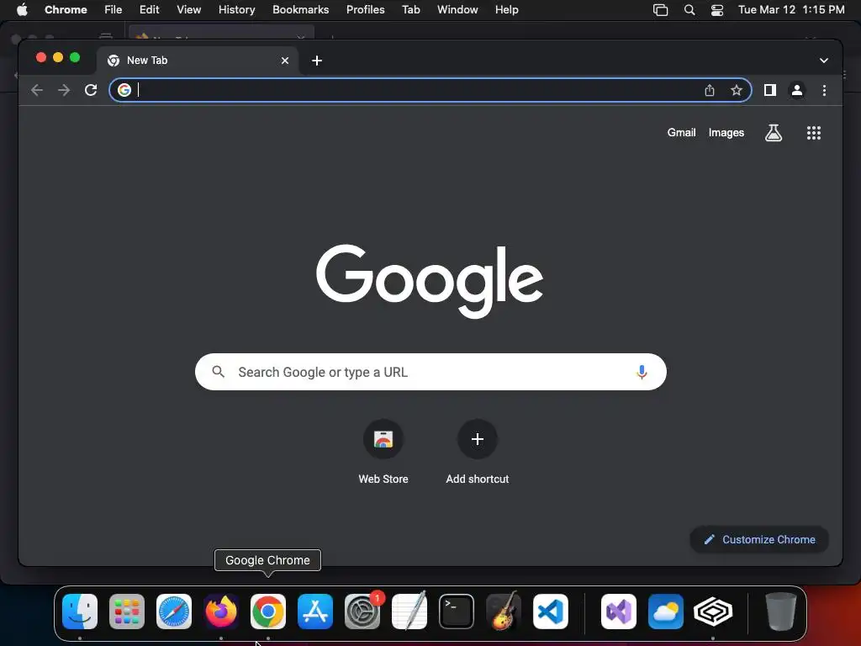Open the Web Store shortcut
The image size is (861, 646).
(383, 452)
